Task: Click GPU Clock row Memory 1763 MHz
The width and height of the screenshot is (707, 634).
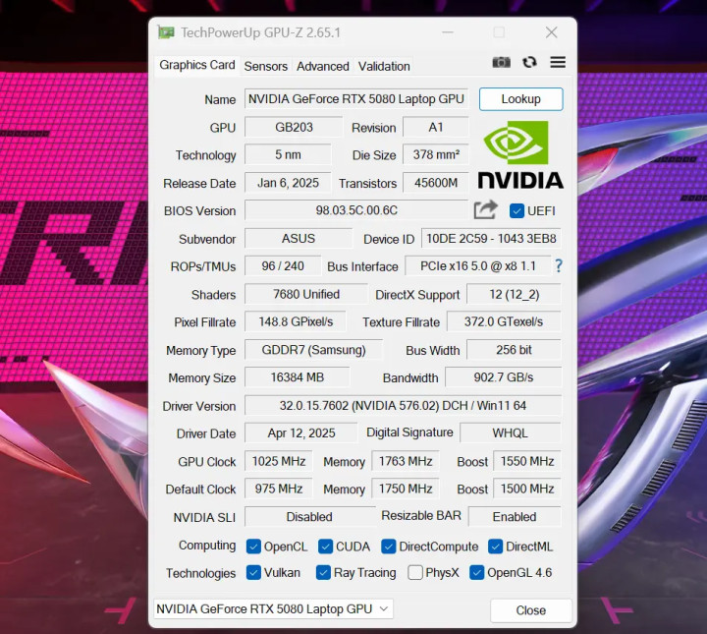Action: (406, 461)
